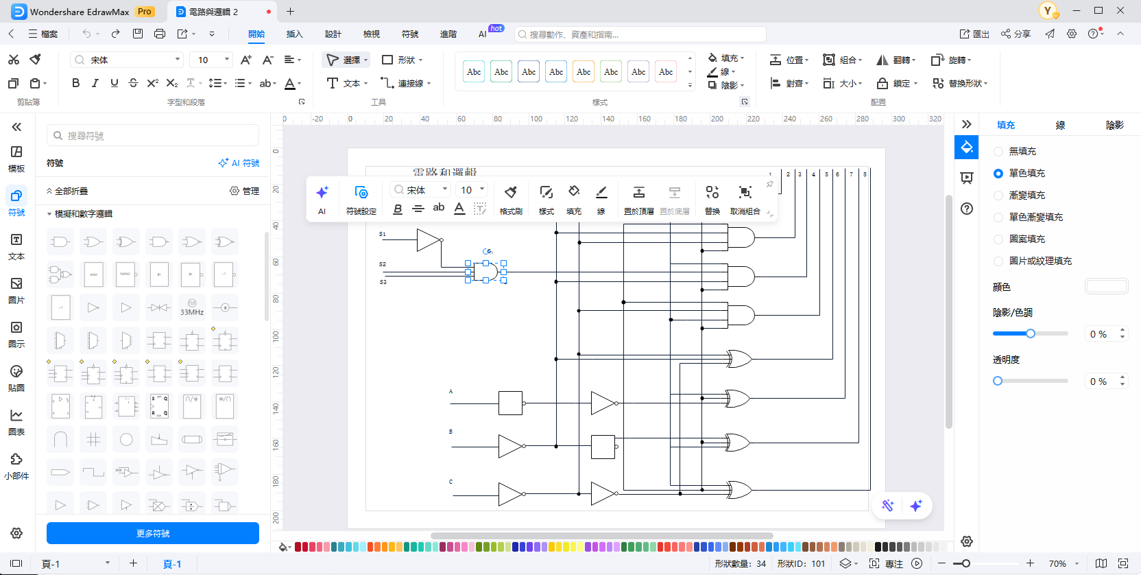The height and width of the screenshot is (575, 1141).
Task: Select the Gradient Fill radio option
Action: coord(998,196)
